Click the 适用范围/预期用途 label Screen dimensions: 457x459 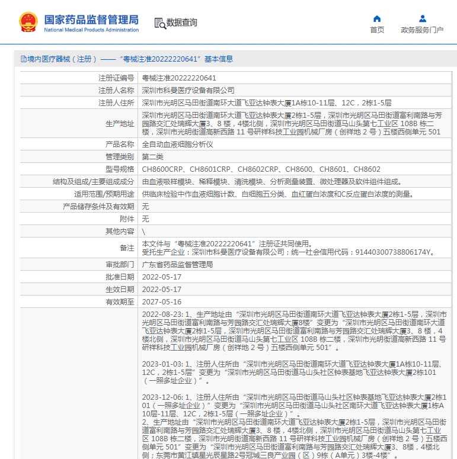[x=104, y=194]
